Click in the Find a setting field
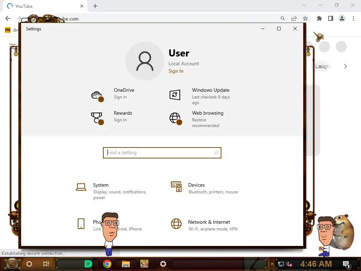 [x=162, y=152]
